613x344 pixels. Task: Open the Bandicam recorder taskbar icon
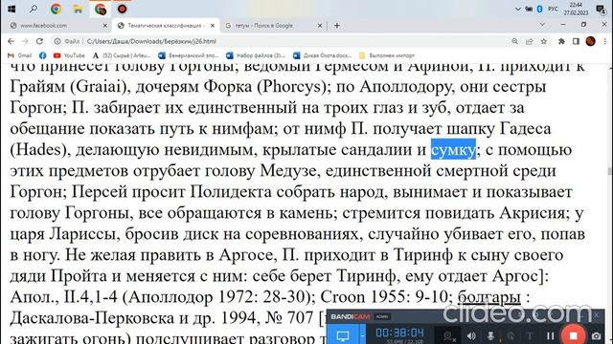[122, 9]
